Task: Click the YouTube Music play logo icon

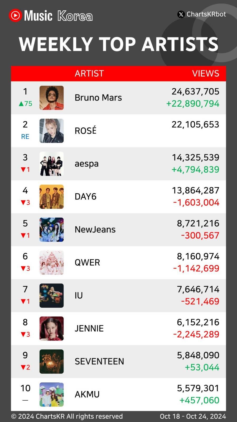Action: 15,16
